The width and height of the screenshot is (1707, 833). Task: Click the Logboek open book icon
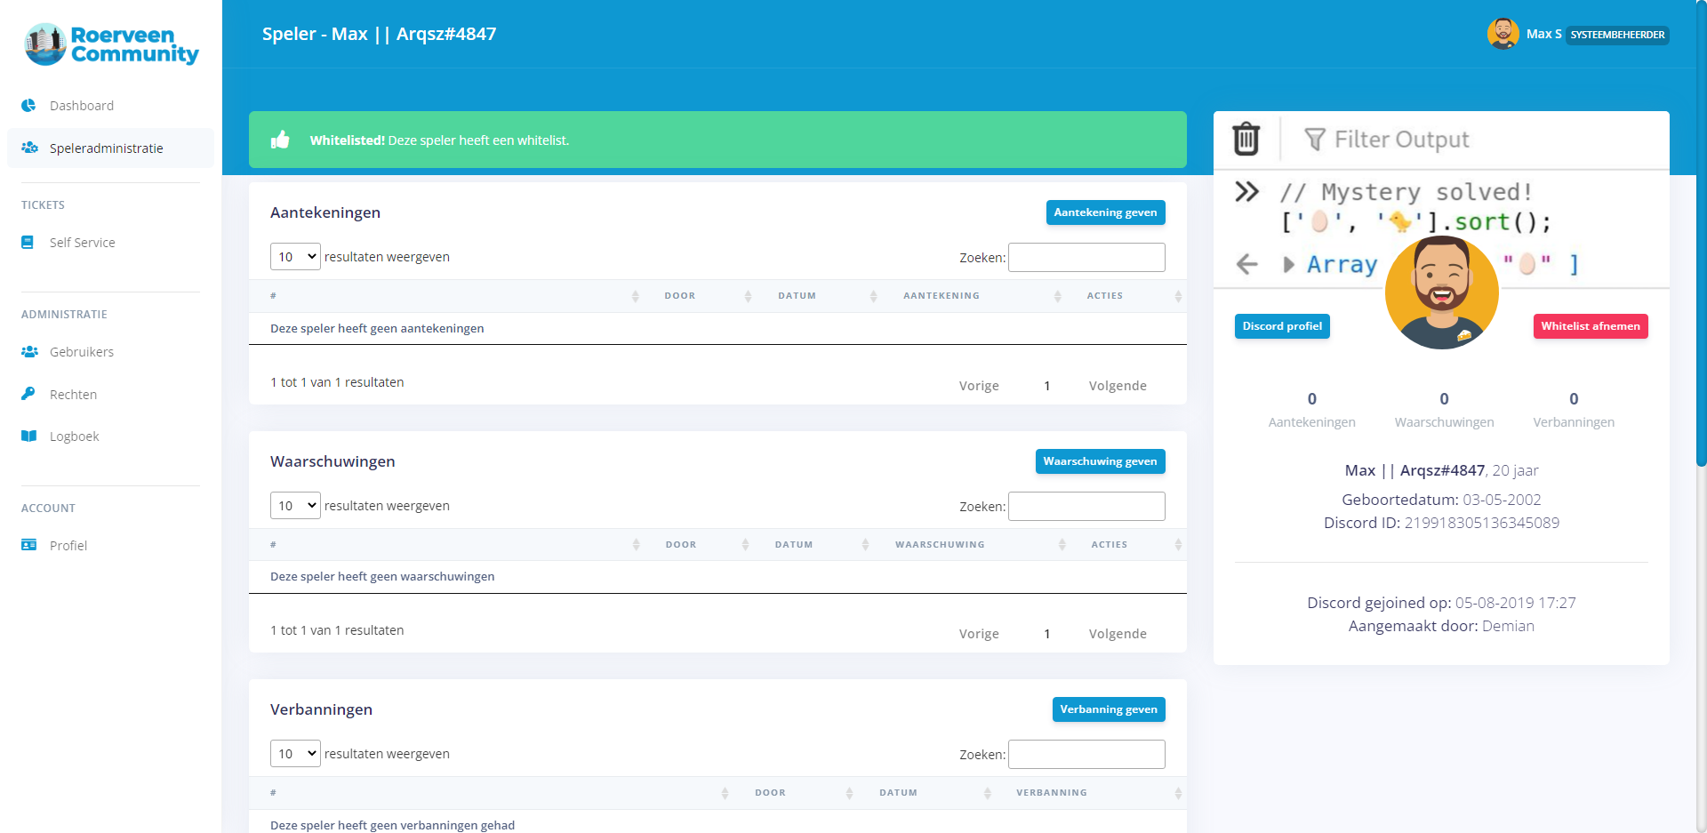point(28,437)
